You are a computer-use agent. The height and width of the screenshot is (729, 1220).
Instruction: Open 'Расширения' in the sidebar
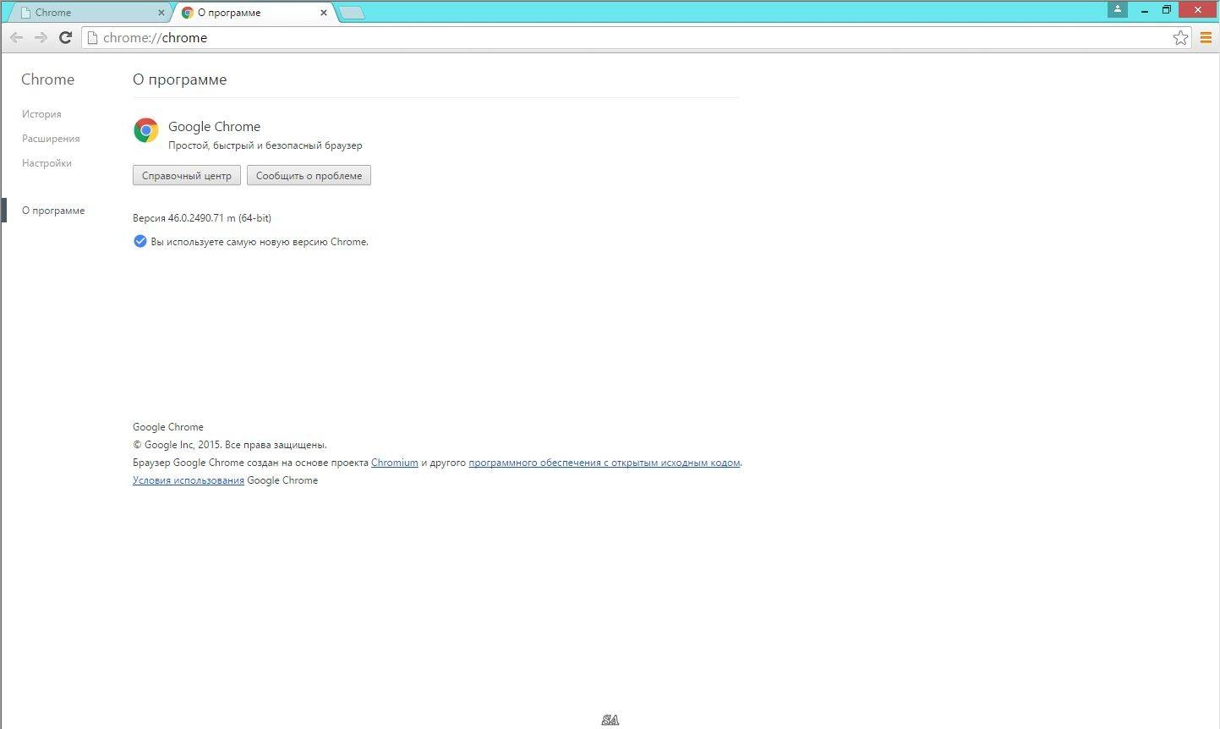pyautogui.click(x=51, y=139)
